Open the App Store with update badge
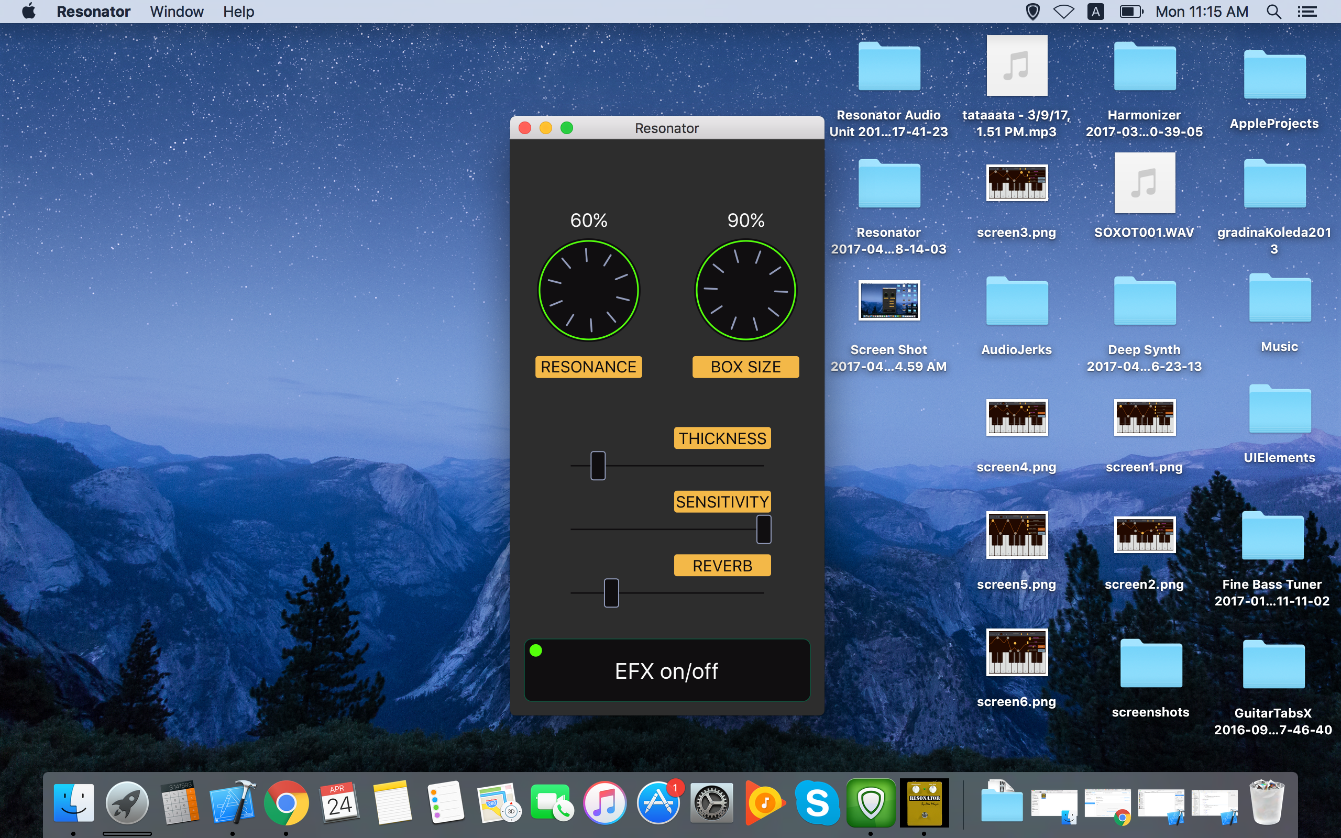 pos(658,802)
